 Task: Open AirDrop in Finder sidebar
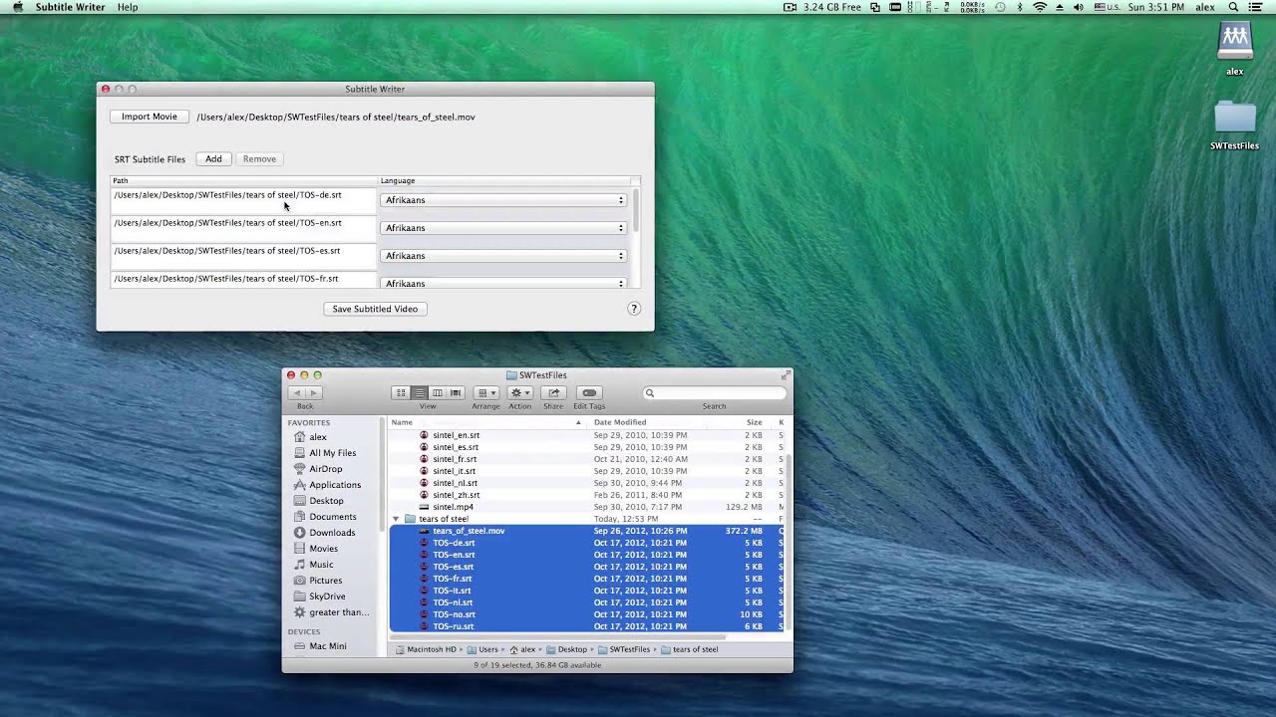pyautogui.click(x=325, y=469)
